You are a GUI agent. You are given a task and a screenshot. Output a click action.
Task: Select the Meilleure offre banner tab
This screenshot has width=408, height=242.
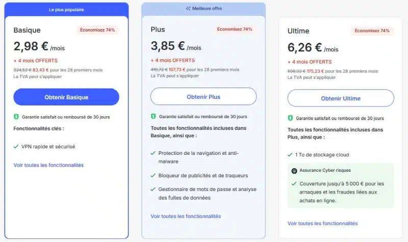[203, 9]
